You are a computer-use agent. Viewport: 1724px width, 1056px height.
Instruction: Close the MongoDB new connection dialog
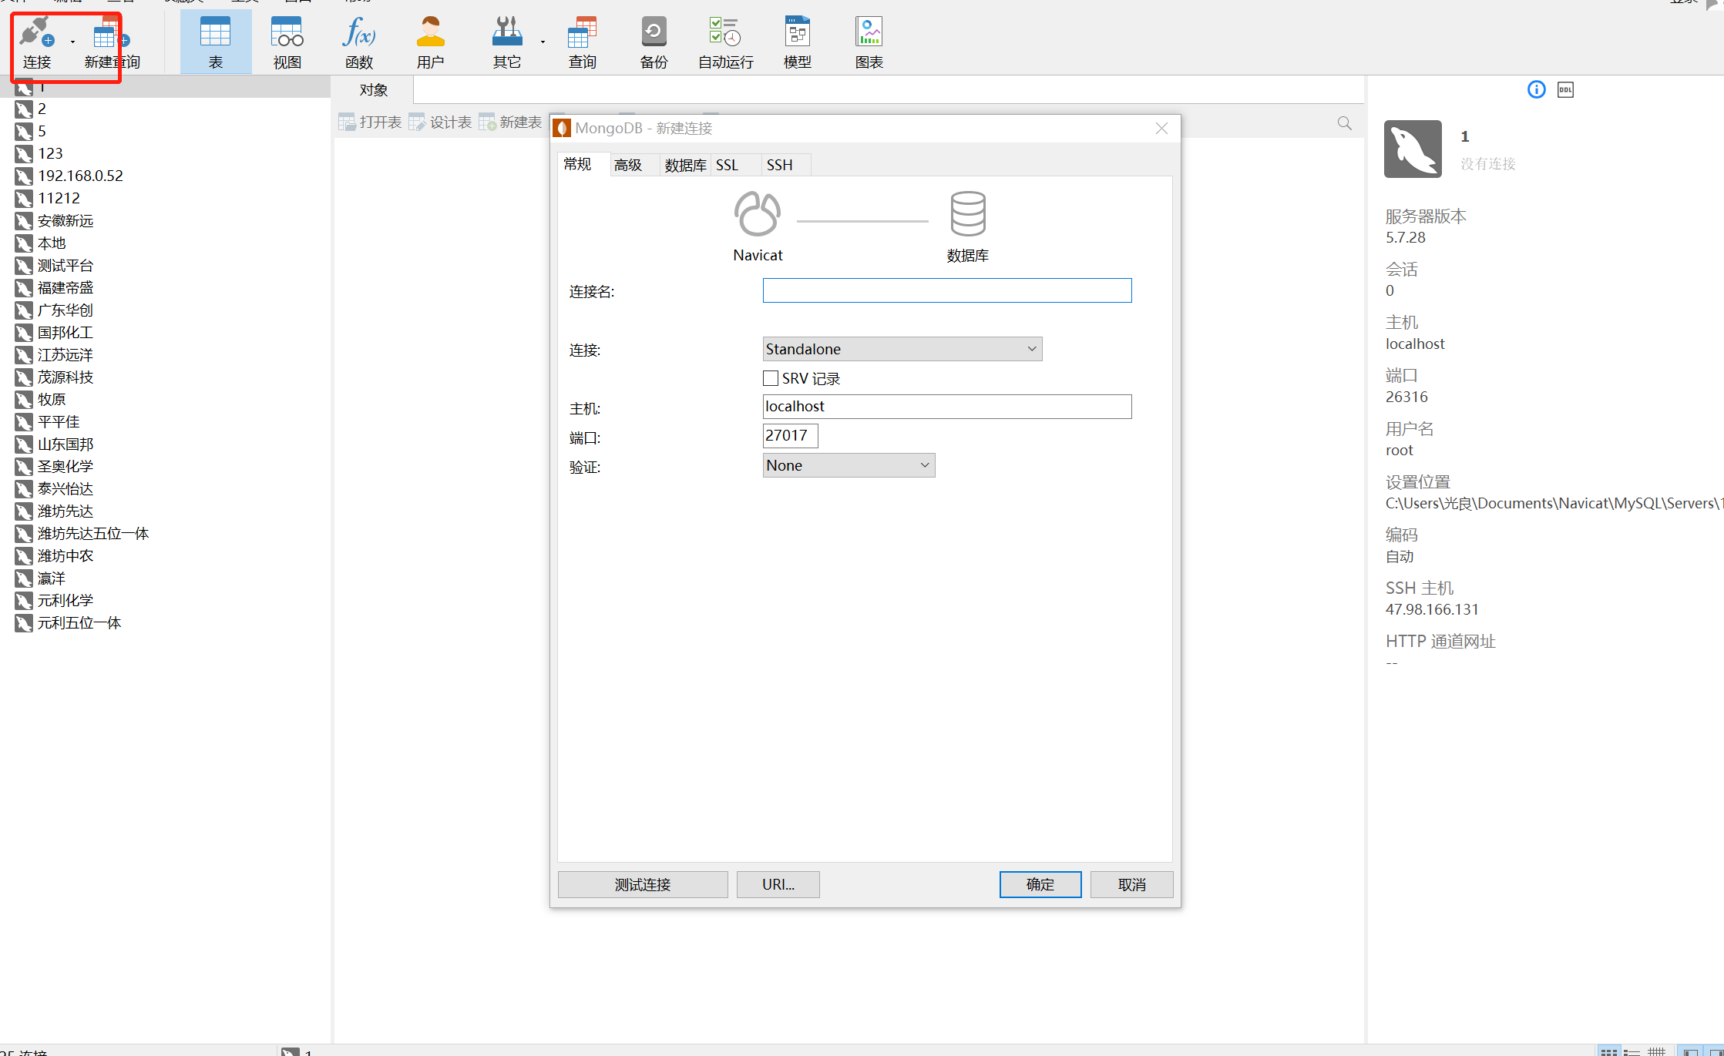point(1161,128)
